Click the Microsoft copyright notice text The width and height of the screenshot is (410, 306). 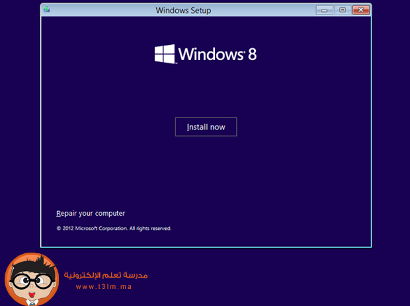pyautogui.click(x=114, y=228)
